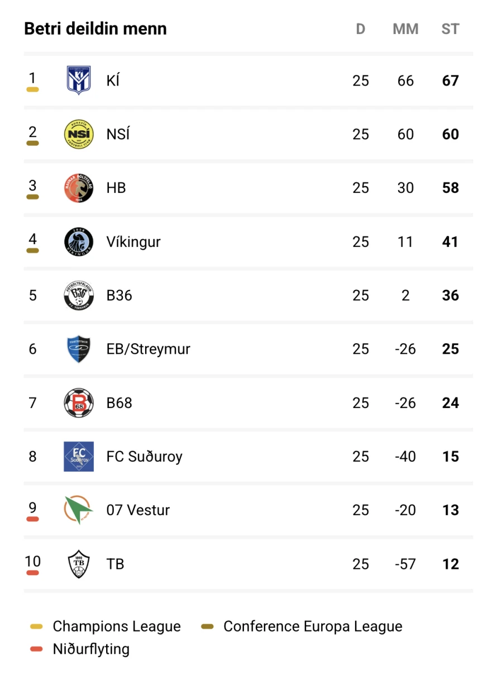Select the D matches played column header
The height and width of the screenshot is (679, 497).
(x=361, y=29)
